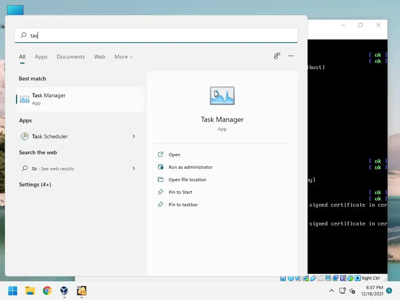400x300 pixels.
Task: Close the VirtualBox VM window
Action: point(379,25)
